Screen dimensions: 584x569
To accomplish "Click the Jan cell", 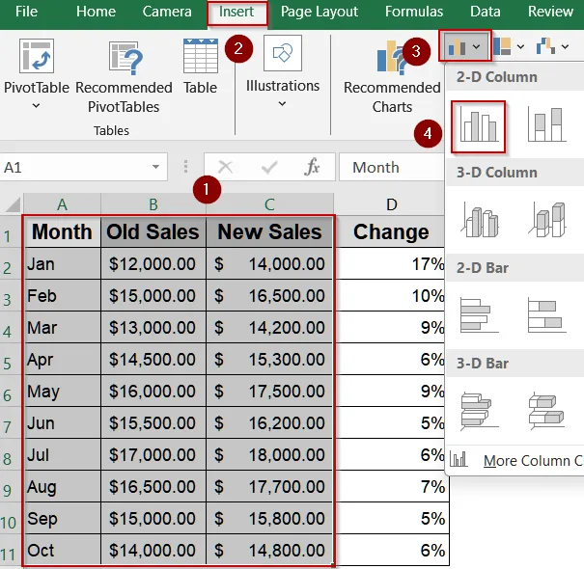I will 62,264.
